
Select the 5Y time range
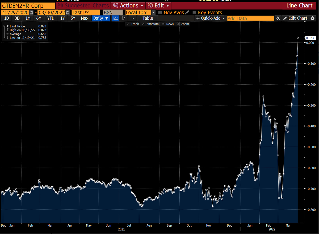coord(73,18)
